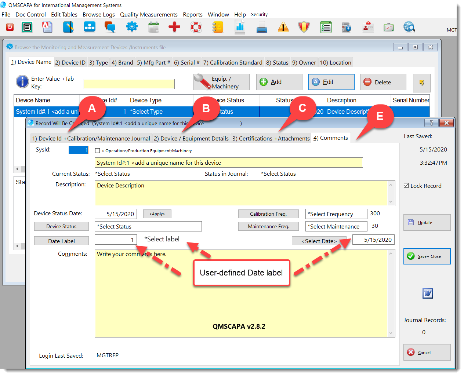This screenshot has width=464, height=376.
Task: Open the Select Status device status field
Action: 148,227
